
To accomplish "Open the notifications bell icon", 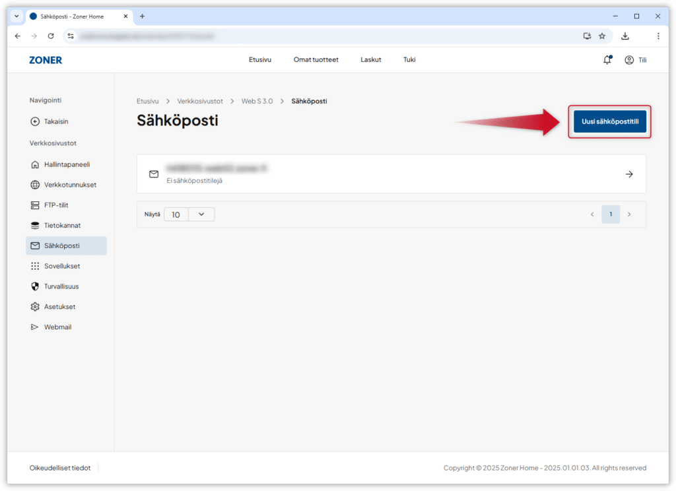I will pos(607,60).
